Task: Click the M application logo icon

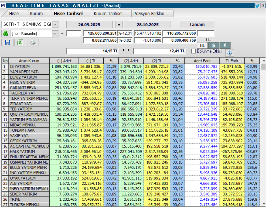Action: coord(3,5)
